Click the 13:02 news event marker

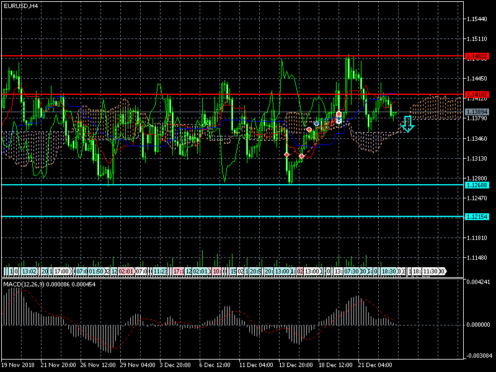click(29, 272)
